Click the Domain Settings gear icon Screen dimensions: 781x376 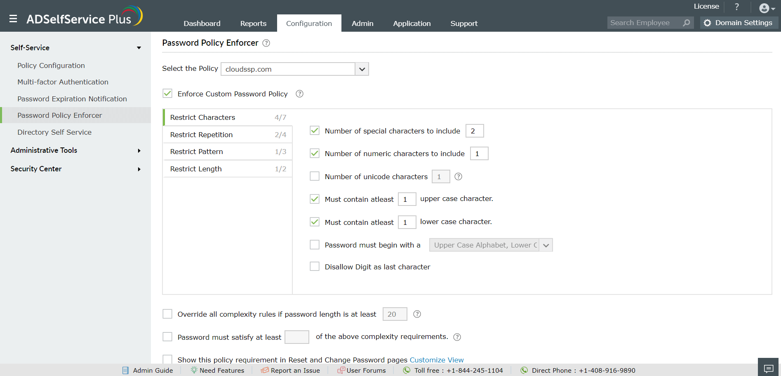708,23
